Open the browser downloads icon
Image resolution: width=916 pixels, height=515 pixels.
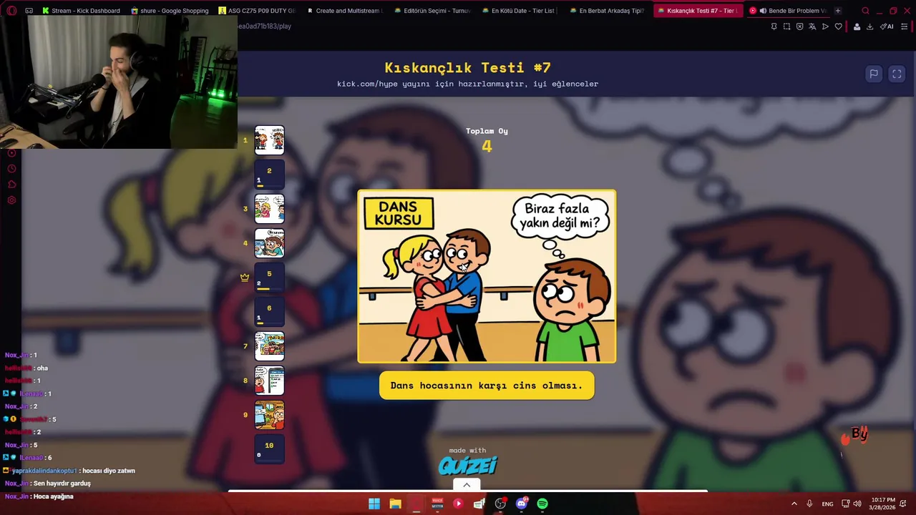pos(869,26)
